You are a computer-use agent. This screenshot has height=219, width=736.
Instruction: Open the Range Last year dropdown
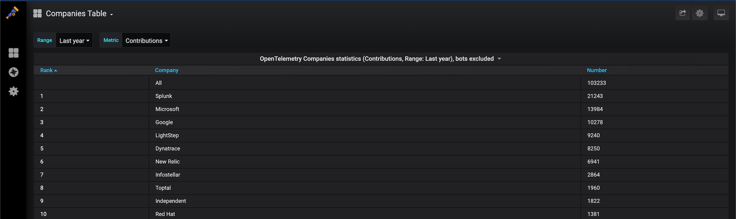point(74,41)
